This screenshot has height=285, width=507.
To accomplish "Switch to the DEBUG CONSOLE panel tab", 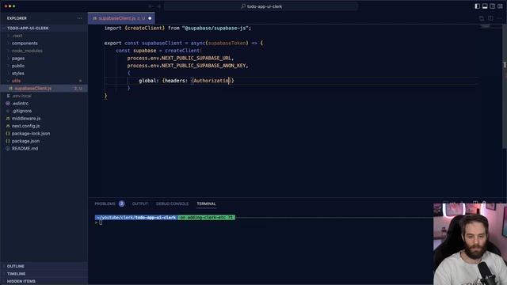I will 172,204.
